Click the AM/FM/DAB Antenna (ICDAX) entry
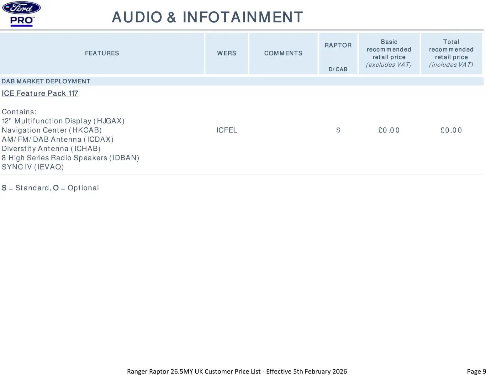Screen dimensions: 486x375 [x=57, y=139]
